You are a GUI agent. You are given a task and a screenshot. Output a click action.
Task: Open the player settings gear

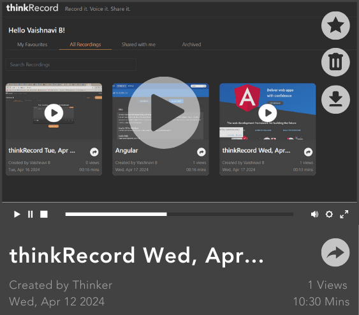click(x=329, y=214)
